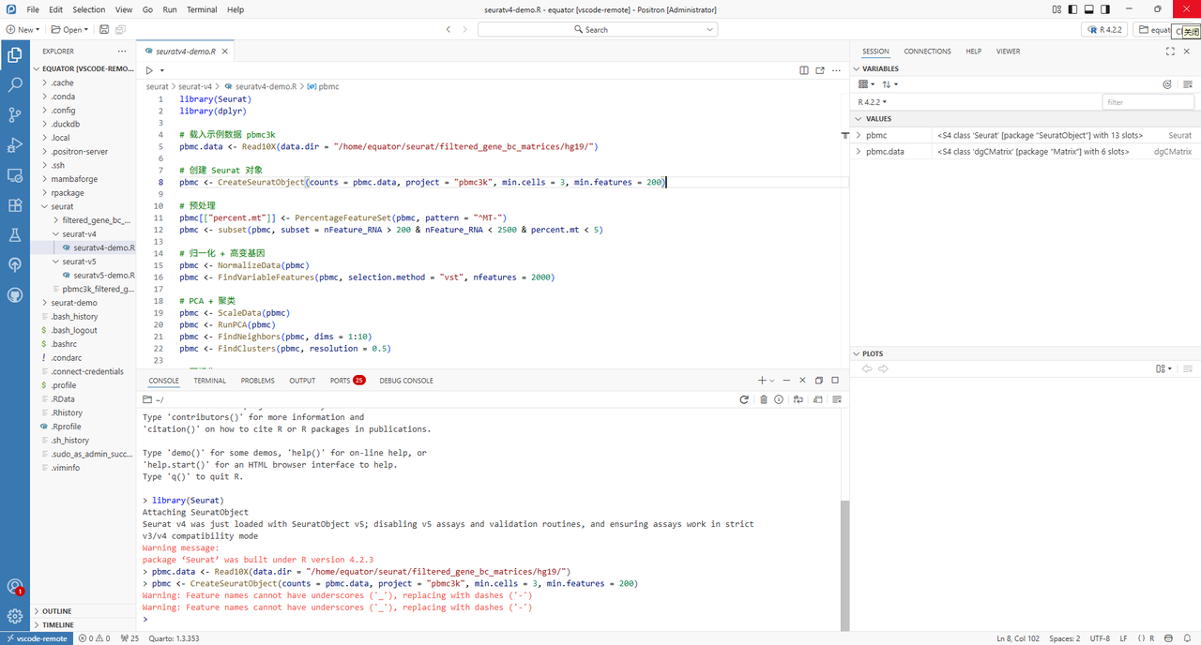1201x645 pixels.
Task: Open the Remote Explorer view
Action: (x=15, y=175)
